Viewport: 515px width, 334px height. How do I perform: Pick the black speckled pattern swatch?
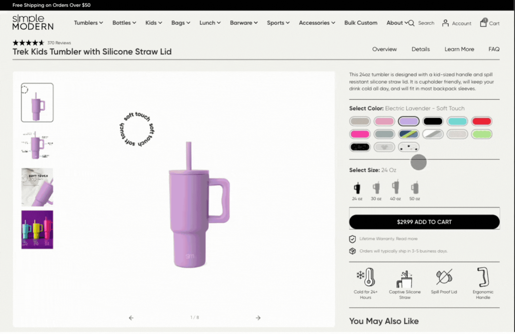[360, 147]
